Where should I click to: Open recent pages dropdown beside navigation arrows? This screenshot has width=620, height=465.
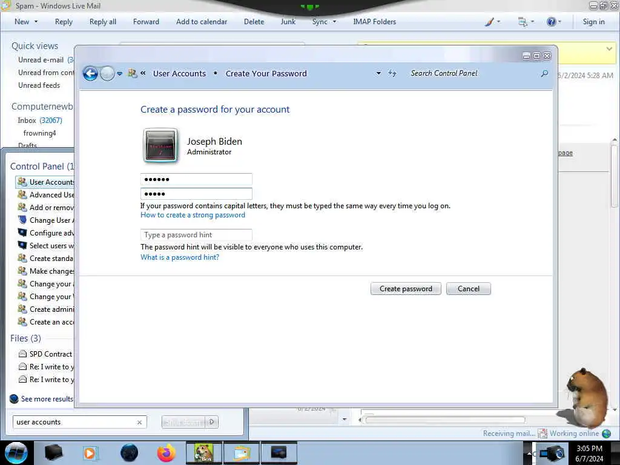(x=119, y=73)
